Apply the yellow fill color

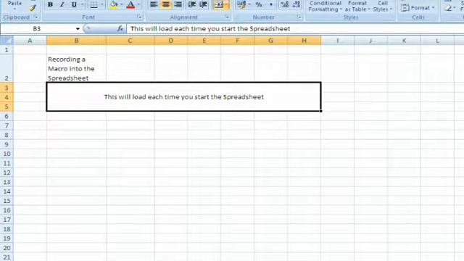[114, 5]
